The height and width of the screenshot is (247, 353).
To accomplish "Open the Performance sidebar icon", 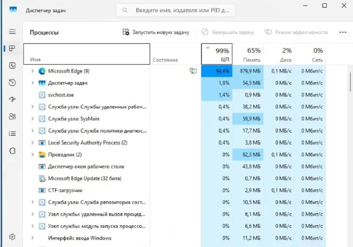I will 12,65.
